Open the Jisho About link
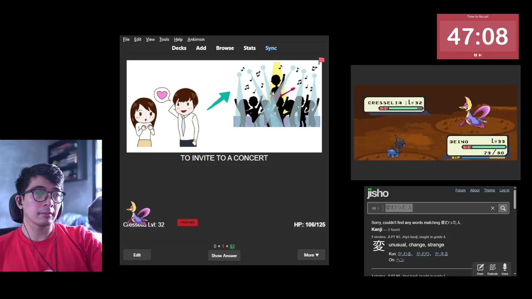 point(475,190)
